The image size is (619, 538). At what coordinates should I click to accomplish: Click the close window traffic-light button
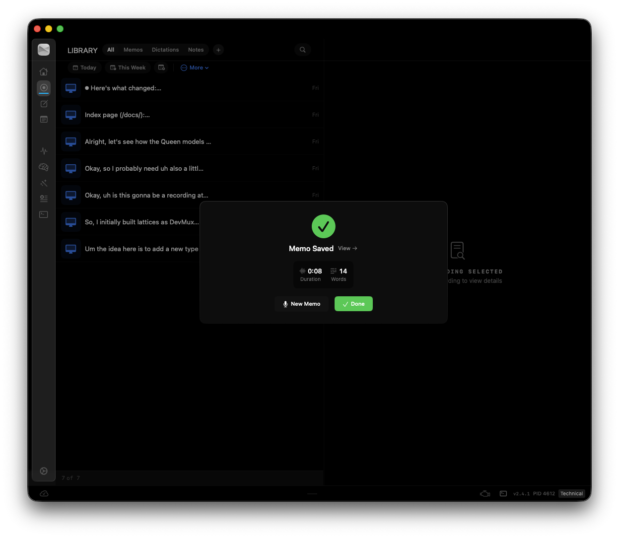pyautogui.click(x=37, y=29)
